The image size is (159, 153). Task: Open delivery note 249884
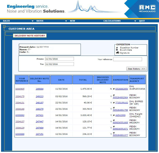point(39,89)
